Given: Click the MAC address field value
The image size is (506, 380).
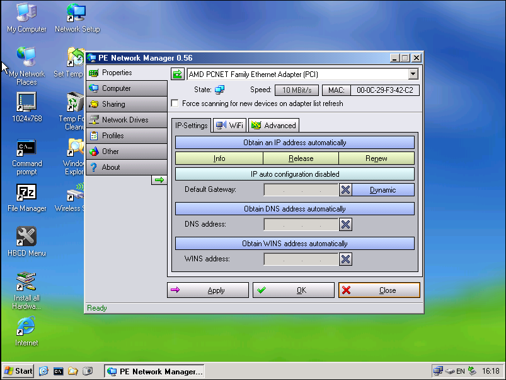Looking at the screenshot, I should coord(385,90).
